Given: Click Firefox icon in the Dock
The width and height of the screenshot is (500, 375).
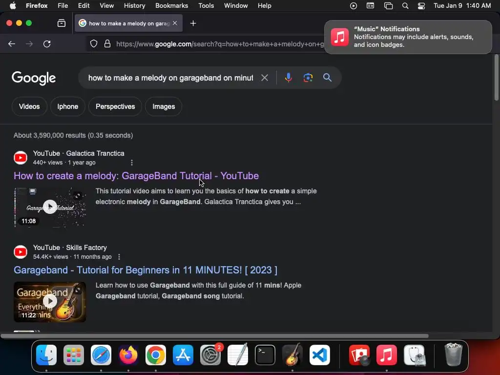Looking at the screenshot, I should tap(128, 355).
